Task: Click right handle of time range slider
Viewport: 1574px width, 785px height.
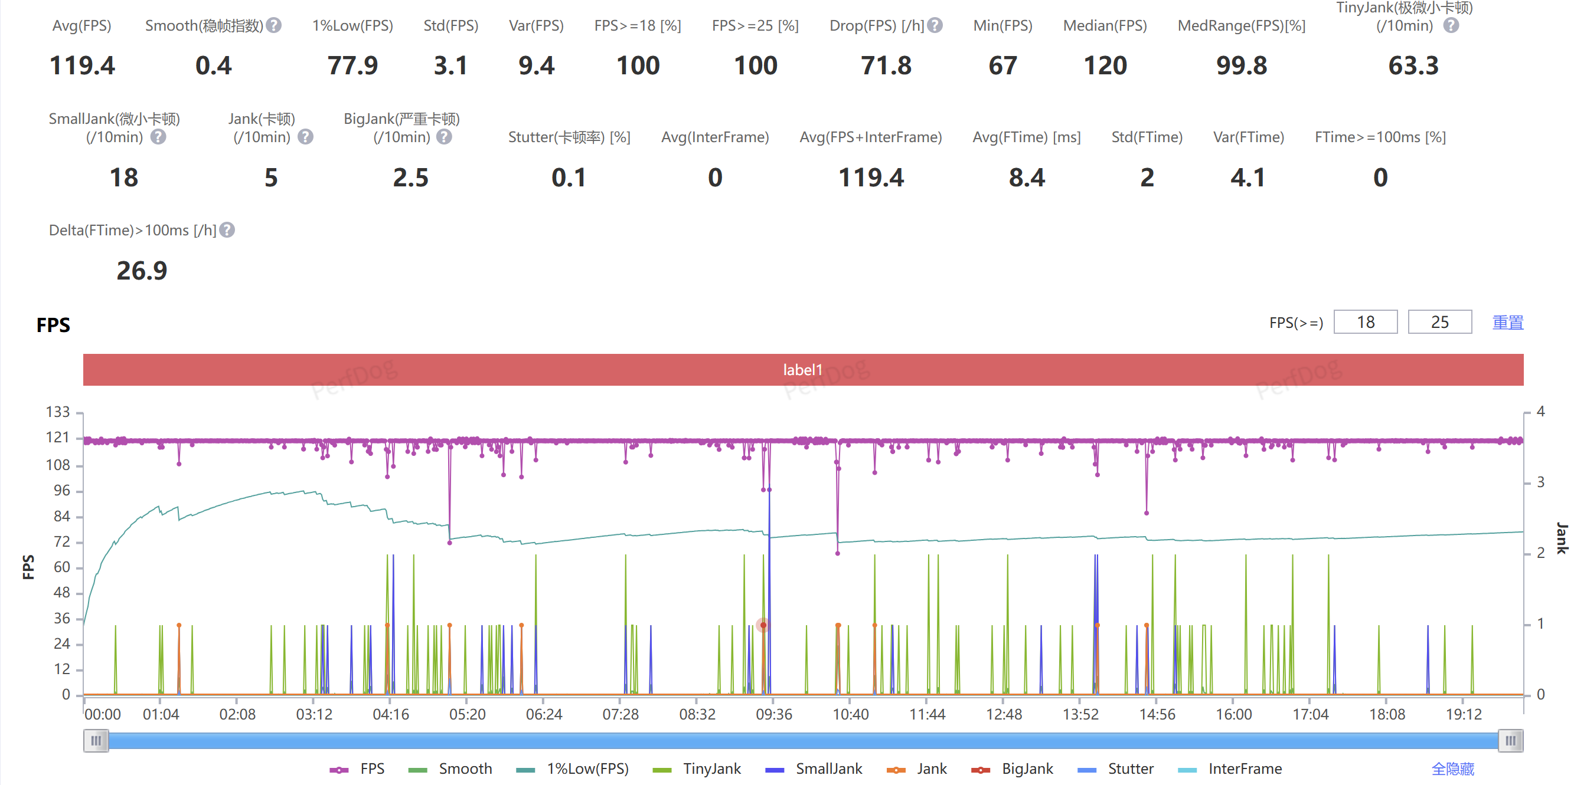Action: (1510, 740)
